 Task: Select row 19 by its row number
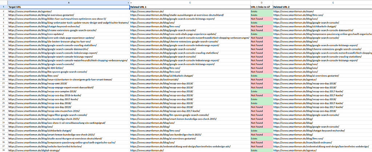[x=4, y=76]
